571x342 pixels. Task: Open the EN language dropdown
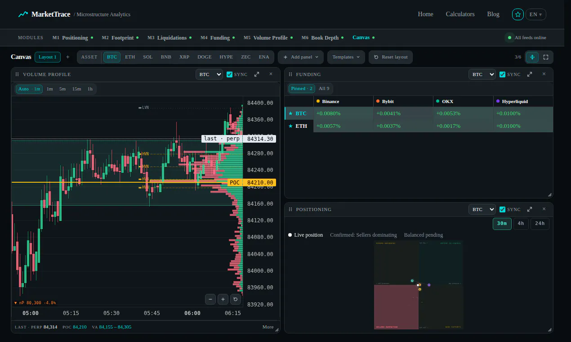click(536, 14)
